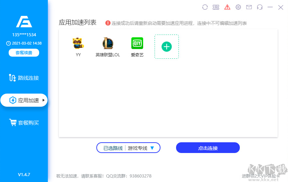Click the app logo in the sidebar
288x182 pixels.
[x=24, y=21]
